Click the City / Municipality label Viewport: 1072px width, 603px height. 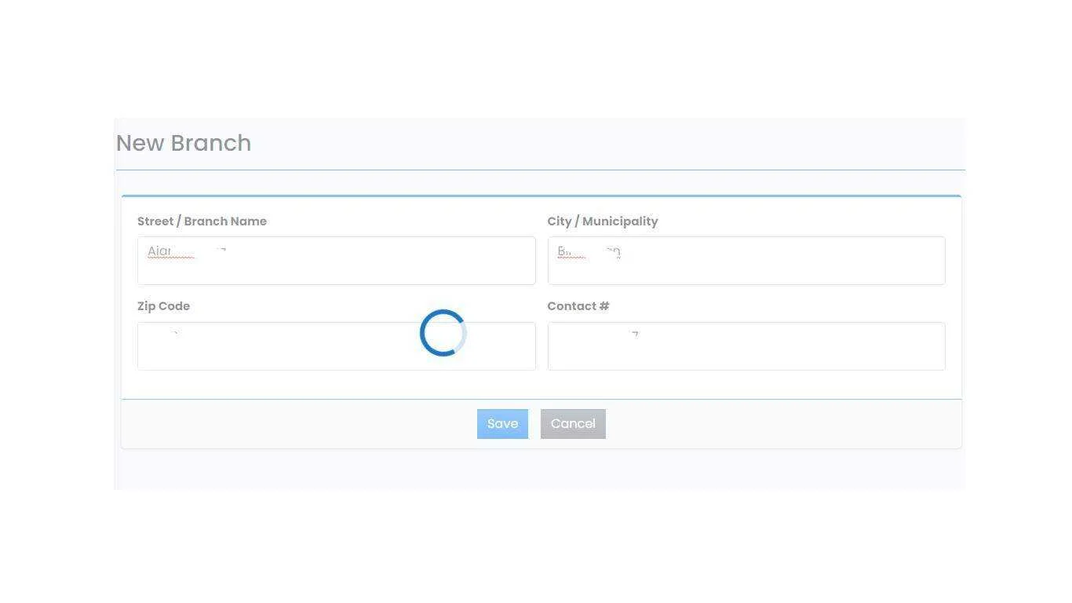[x=603, y=221]
